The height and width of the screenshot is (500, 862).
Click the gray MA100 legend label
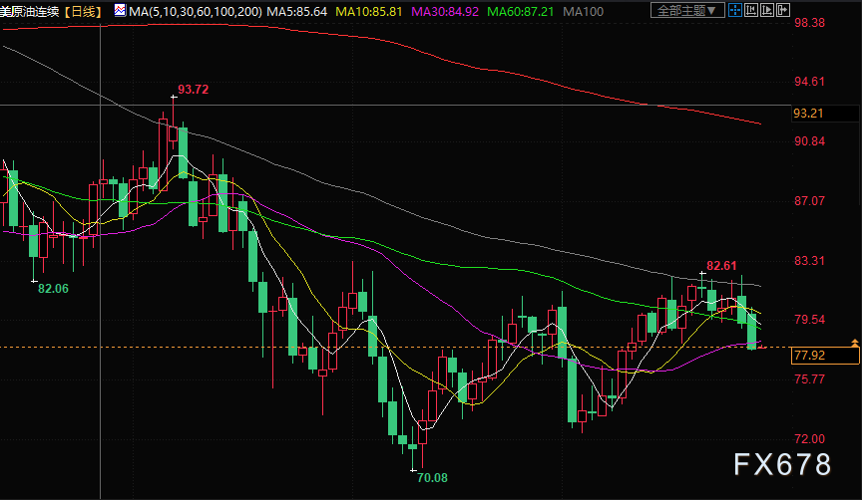[x=584, y=11]
